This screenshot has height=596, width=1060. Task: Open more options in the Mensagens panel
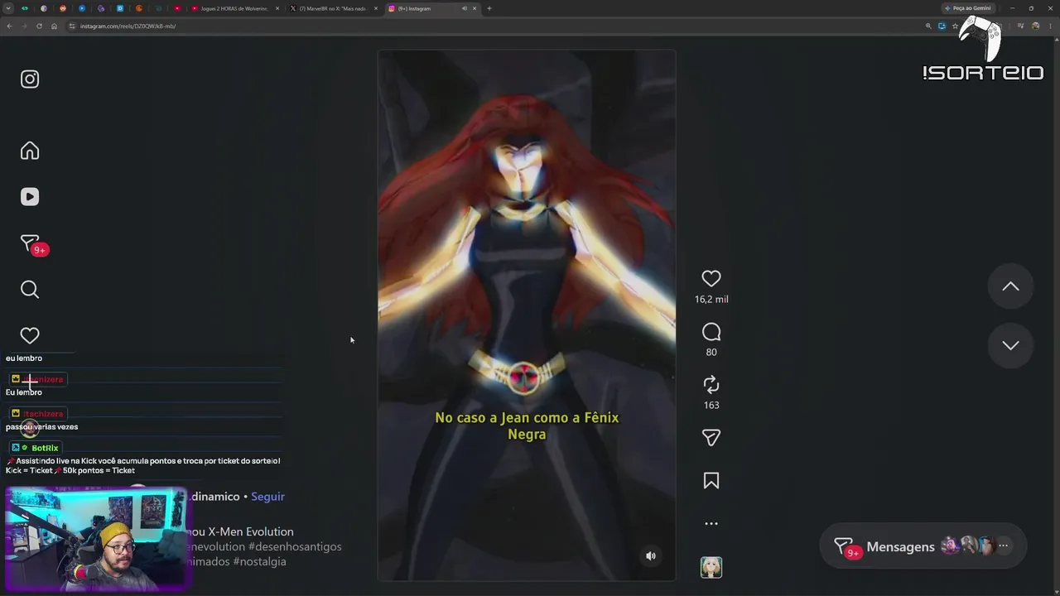coord(1004,546)
